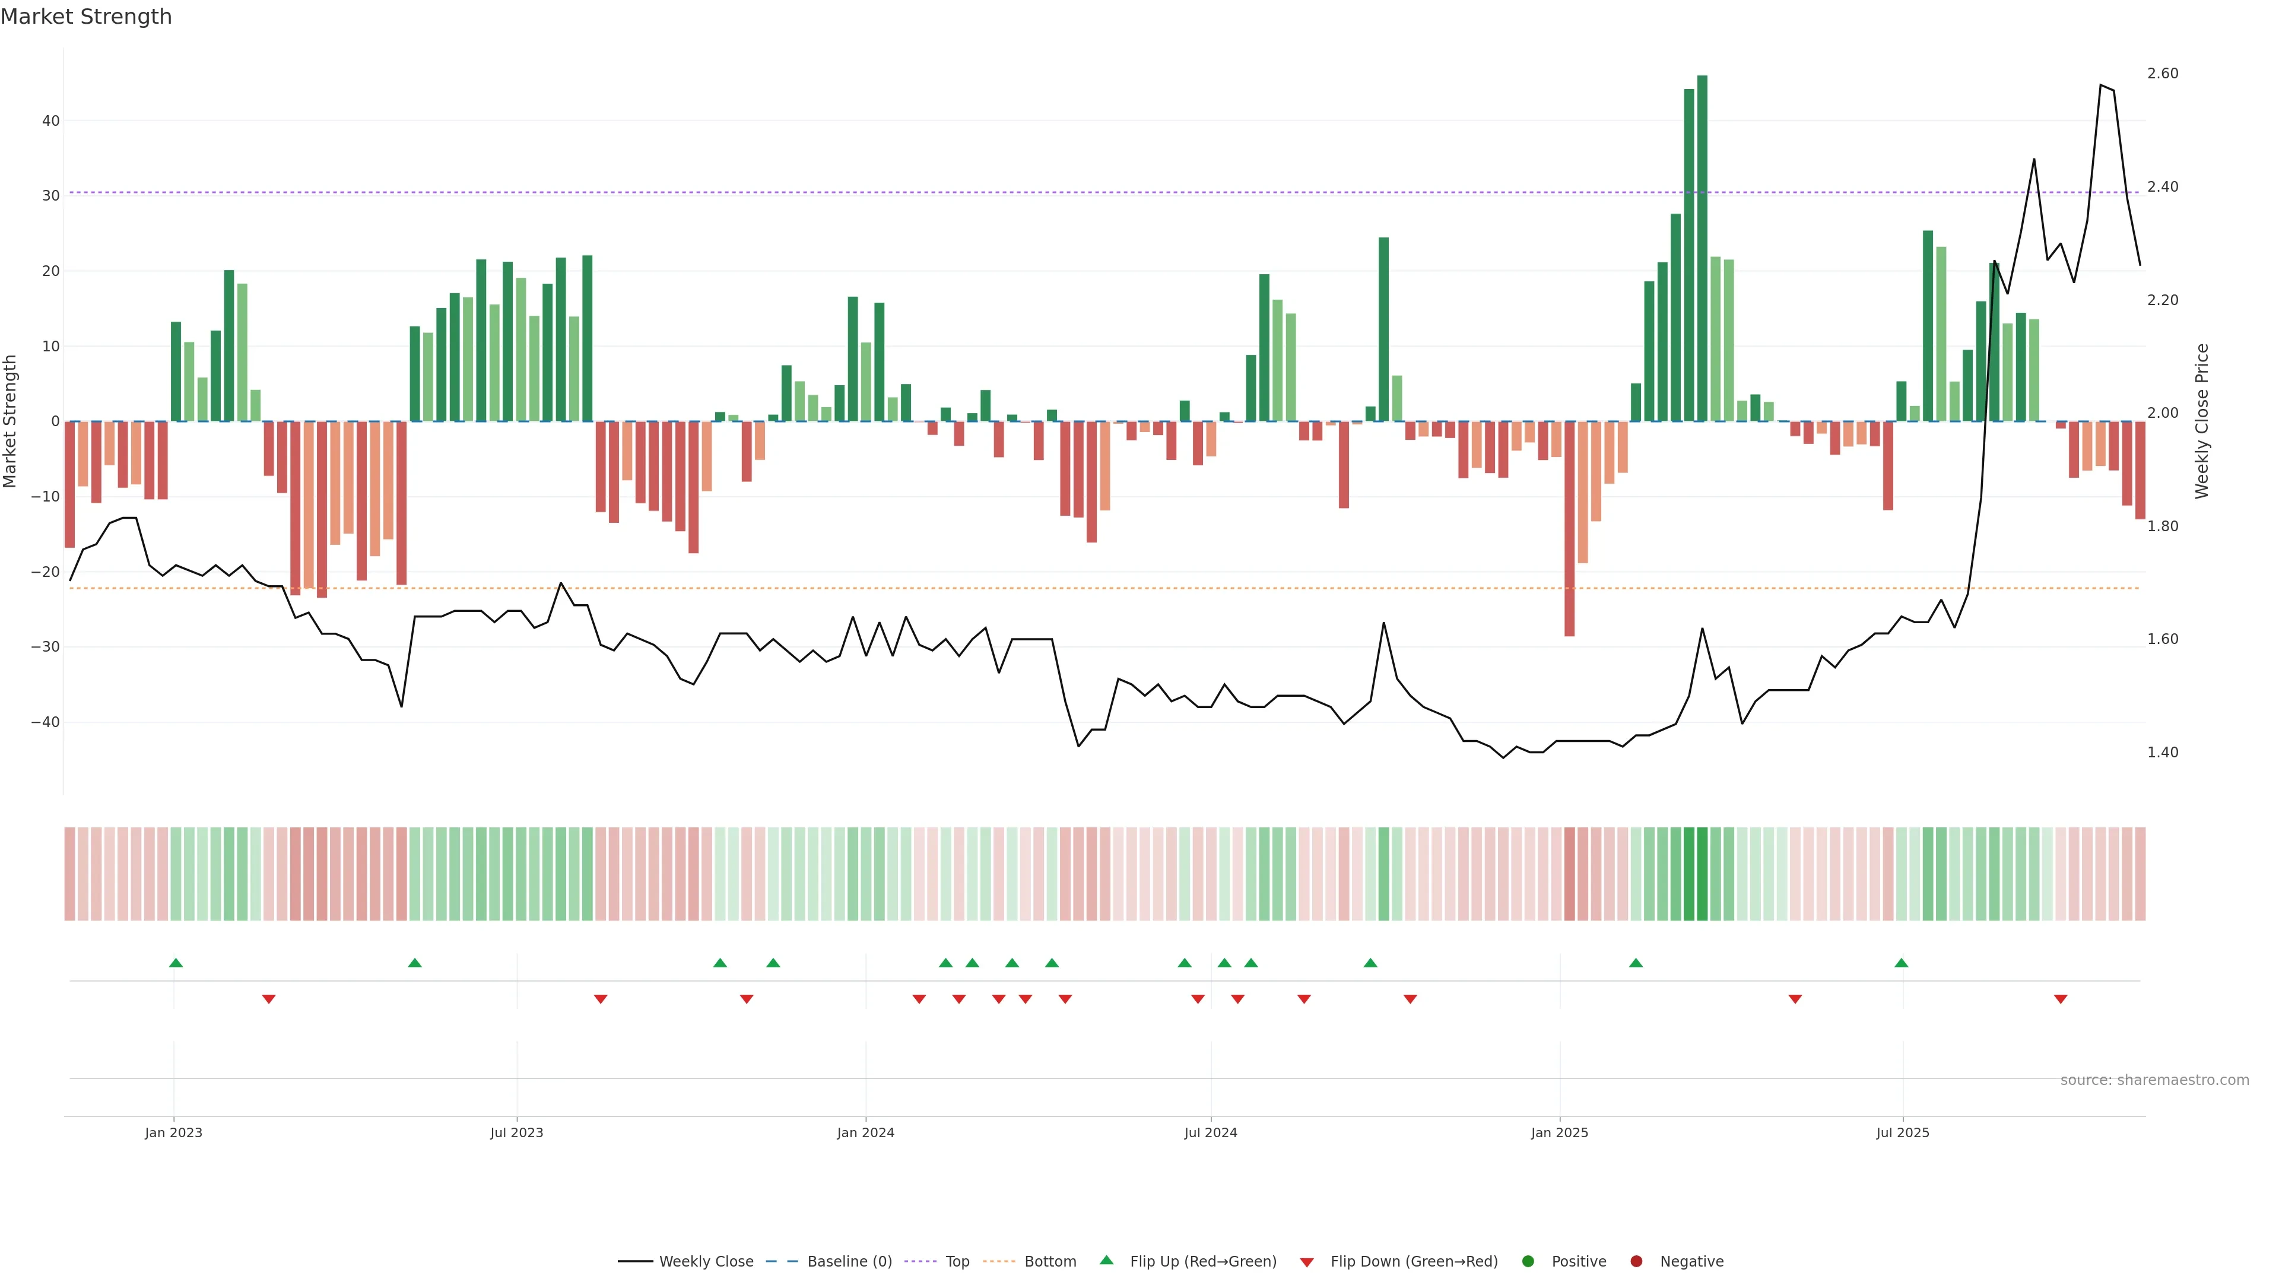Image resolution: width=2279 pixels, height=1282 pixels.
Task: Click the last red flip-down triangle marker
Action: [2061, 999]
